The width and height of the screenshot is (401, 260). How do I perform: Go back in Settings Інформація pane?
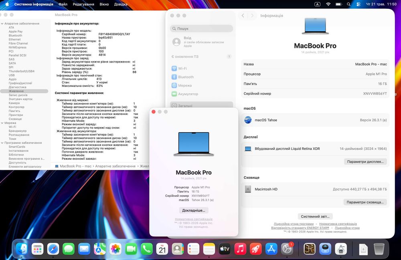click(x=243, y=16)
